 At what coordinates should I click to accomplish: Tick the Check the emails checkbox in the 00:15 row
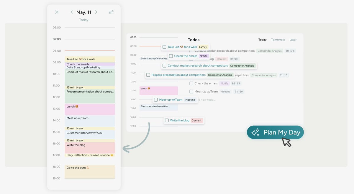[x=191, y=83]
